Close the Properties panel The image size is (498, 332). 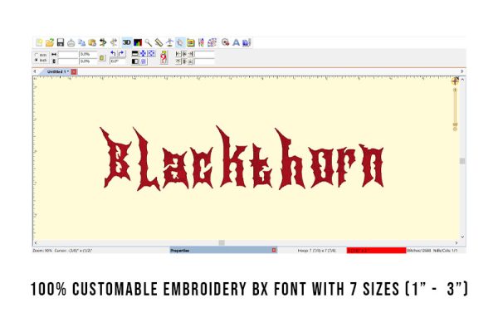click(274, 251)
